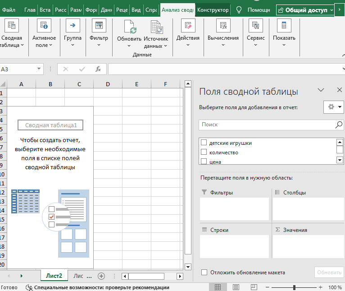The height and width of the screenshot is (291, 345).
Task: Collapse the ribbon with the chevron
Action: (x=343, y=55)
